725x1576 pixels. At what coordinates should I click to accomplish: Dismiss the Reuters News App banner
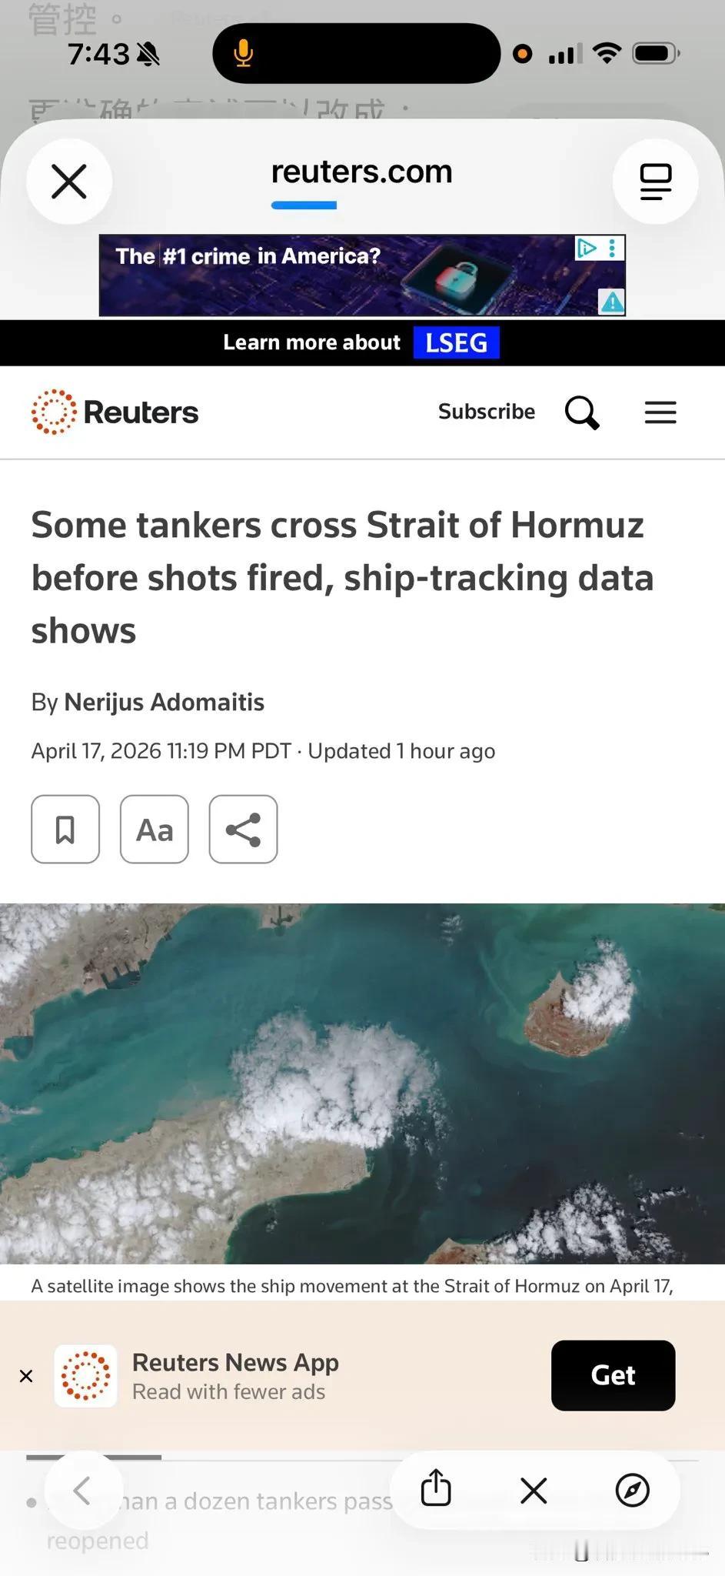(x=26, y=1376)
